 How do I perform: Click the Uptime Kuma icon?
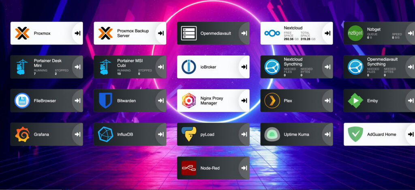point(272,134)
